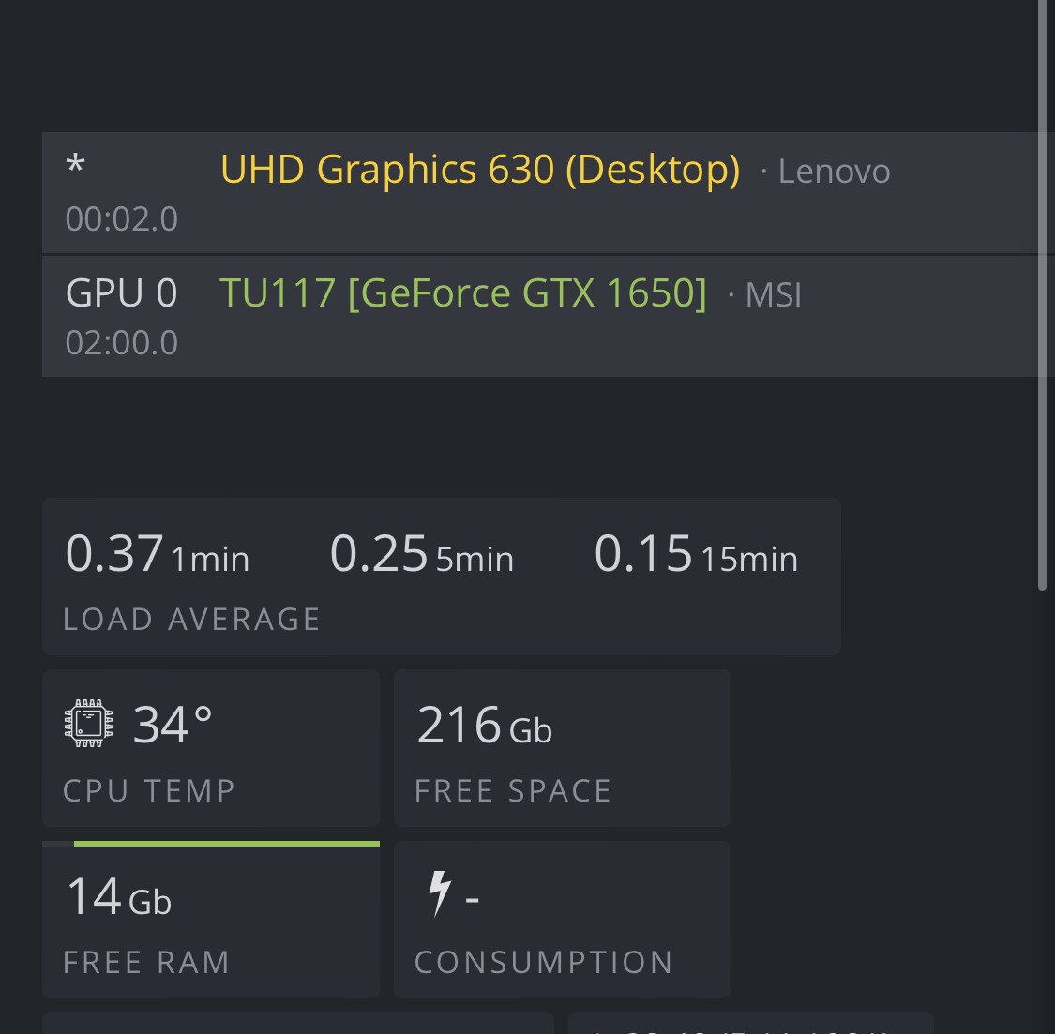Click the MSI vendor label
1055x1034 pixels.
[773, 296]
